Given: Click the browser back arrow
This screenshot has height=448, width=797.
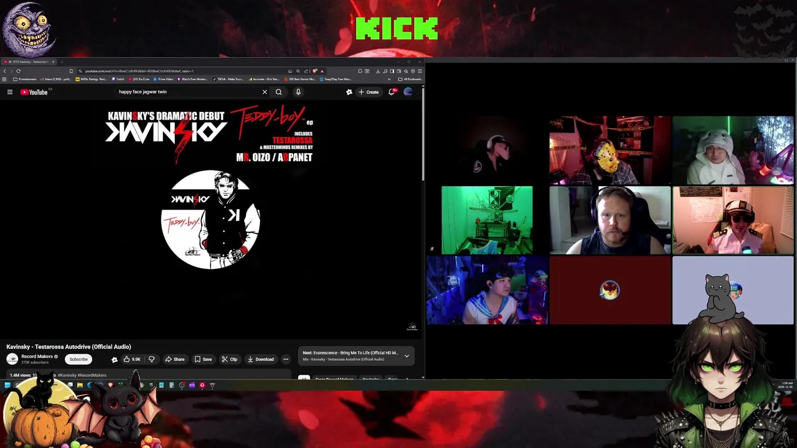Looking at the screenshot, I should click(4, 71).
